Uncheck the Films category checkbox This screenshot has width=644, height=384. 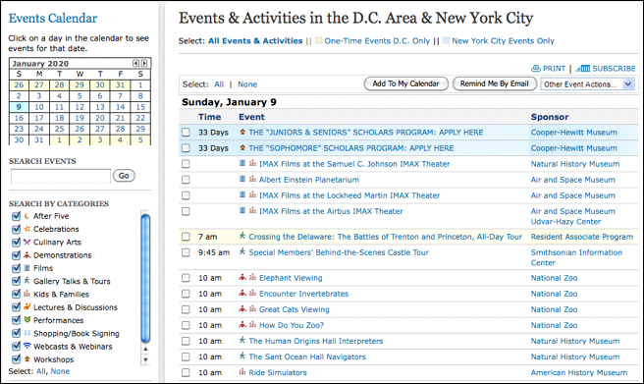[17, 268]
